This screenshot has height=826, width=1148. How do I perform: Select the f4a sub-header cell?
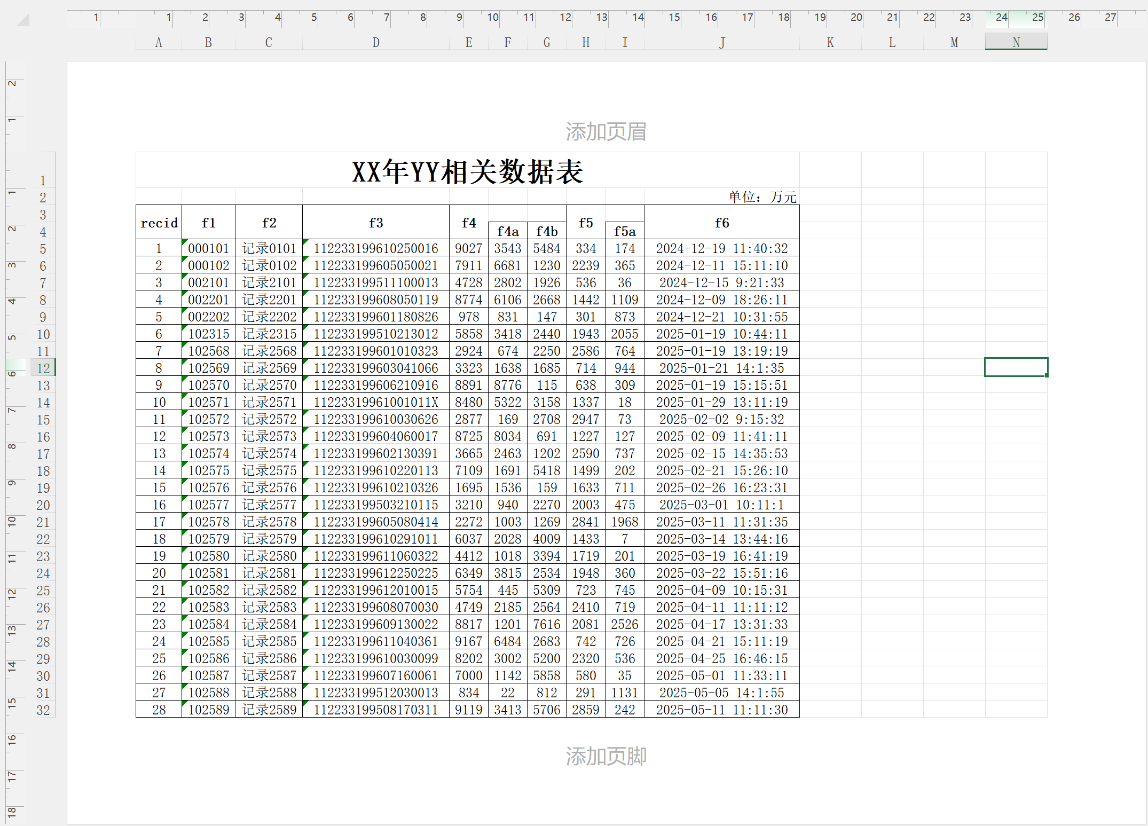(x=507, y=231)
